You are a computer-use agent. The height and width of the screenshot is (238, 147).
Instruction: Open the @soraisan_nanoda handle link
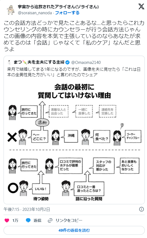pos(35,13)
